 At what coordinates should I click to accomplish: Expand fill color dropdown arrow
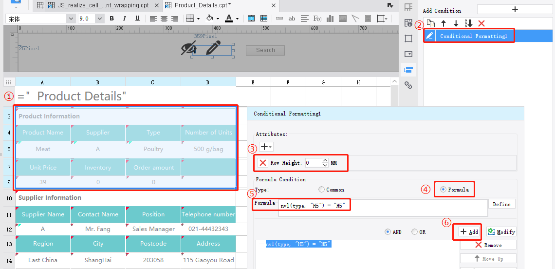coord(218,19)
